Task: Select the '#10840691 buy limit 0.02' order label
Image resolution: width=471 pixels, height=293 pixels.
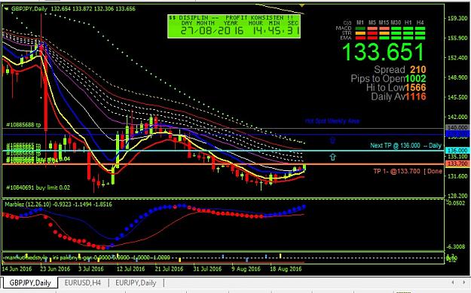Action: coord(38,188)
